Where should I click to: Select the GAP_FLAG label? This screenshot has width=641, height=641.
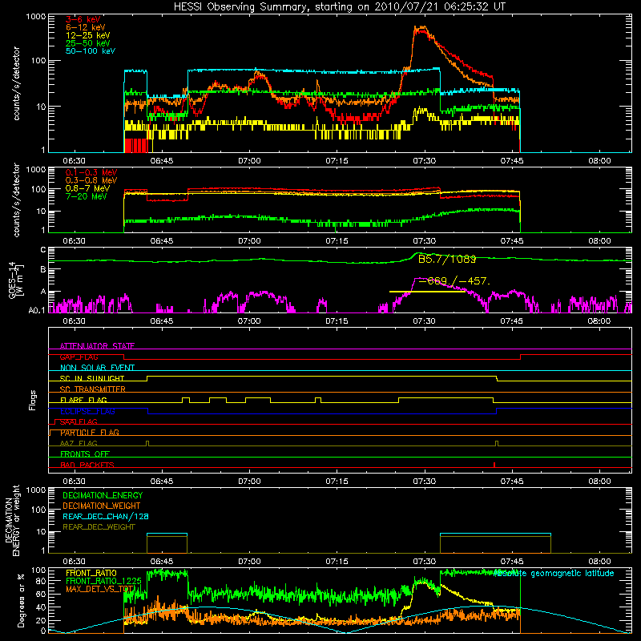pyautogui.click(x=79, y=357)
